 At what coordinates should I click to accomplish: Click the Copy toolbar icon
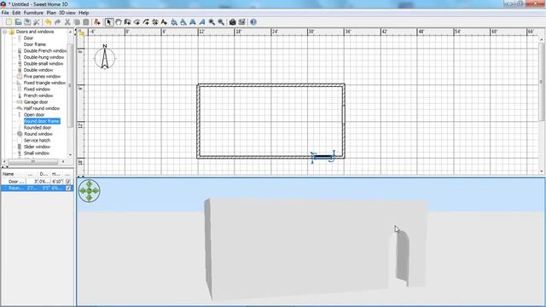click(77, 22)
